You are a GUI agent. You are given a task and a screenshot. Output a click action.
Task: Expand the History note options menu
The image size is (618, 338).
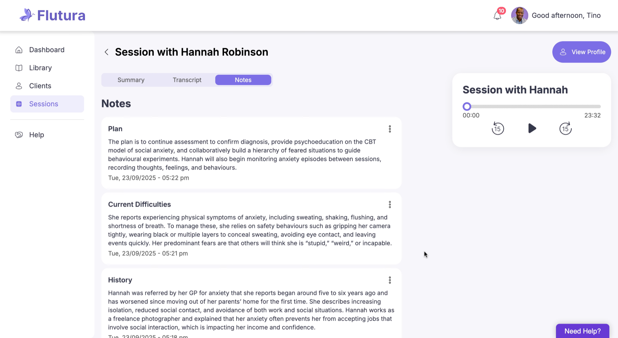[390, 280]
